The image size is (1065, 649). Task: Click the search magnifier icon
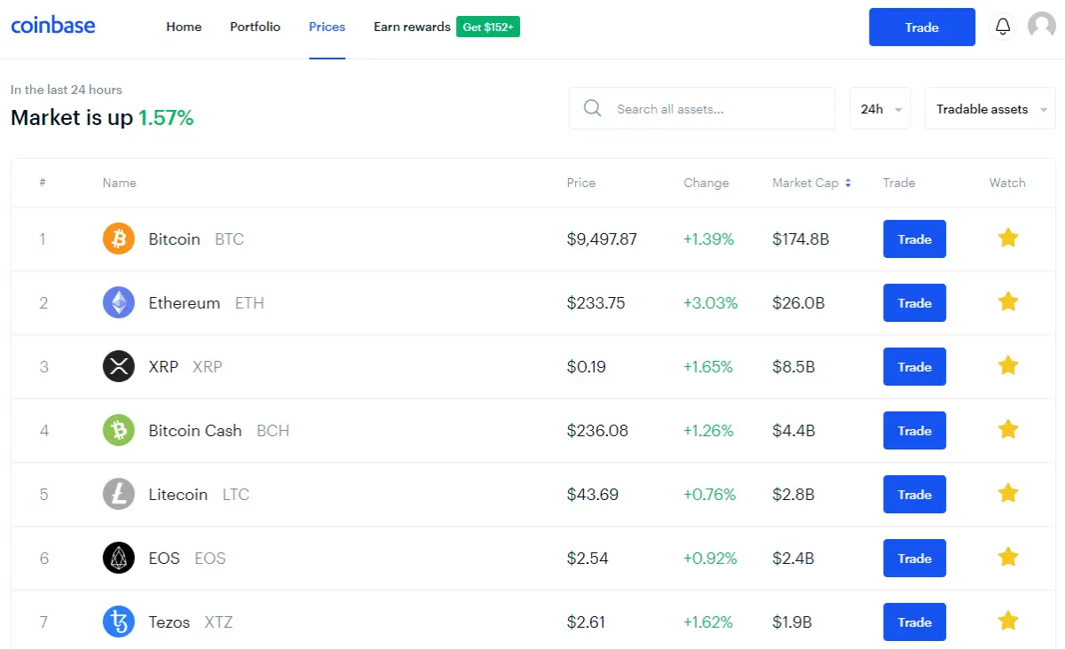pyautogui.click(x=593, y=108)
